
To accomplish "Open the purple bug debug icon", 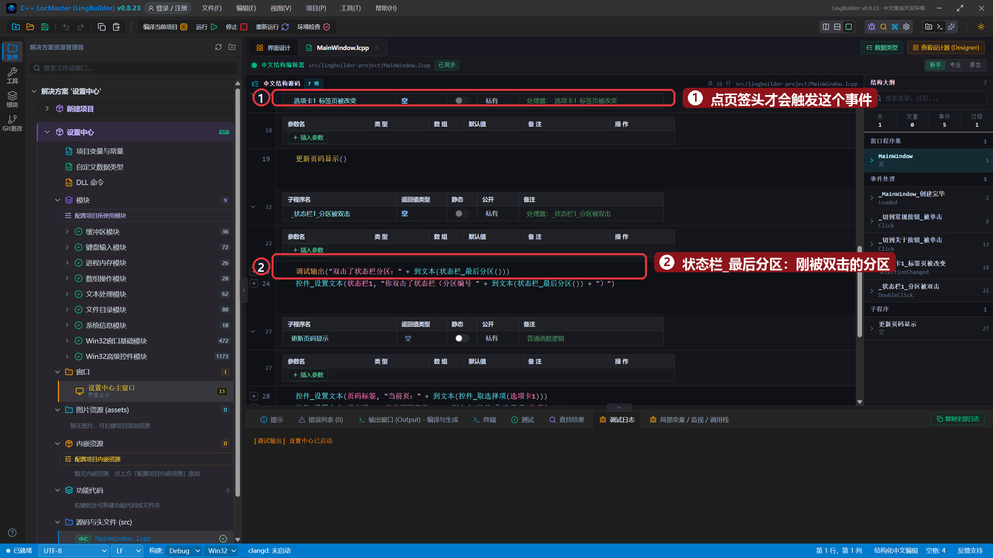I will (x=871, y=27).
